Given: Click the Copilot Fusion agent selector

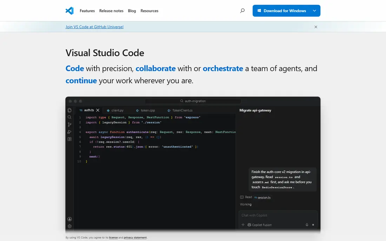Looking at the screenshot, I should [259, 225].
